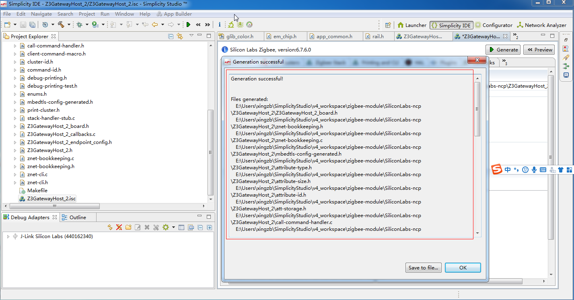
Task: Switch to the glib_color.h editor tab
Action: pyautogui.click(x=240, y=36)
